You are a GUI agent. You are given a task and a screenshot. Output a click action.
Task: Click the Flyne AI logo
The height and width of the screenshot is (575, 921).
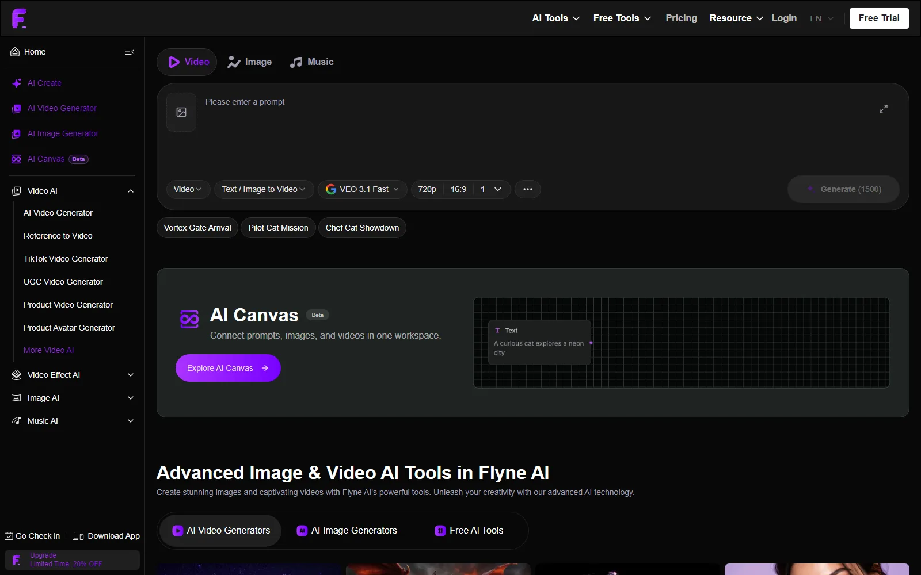point(19,18)
